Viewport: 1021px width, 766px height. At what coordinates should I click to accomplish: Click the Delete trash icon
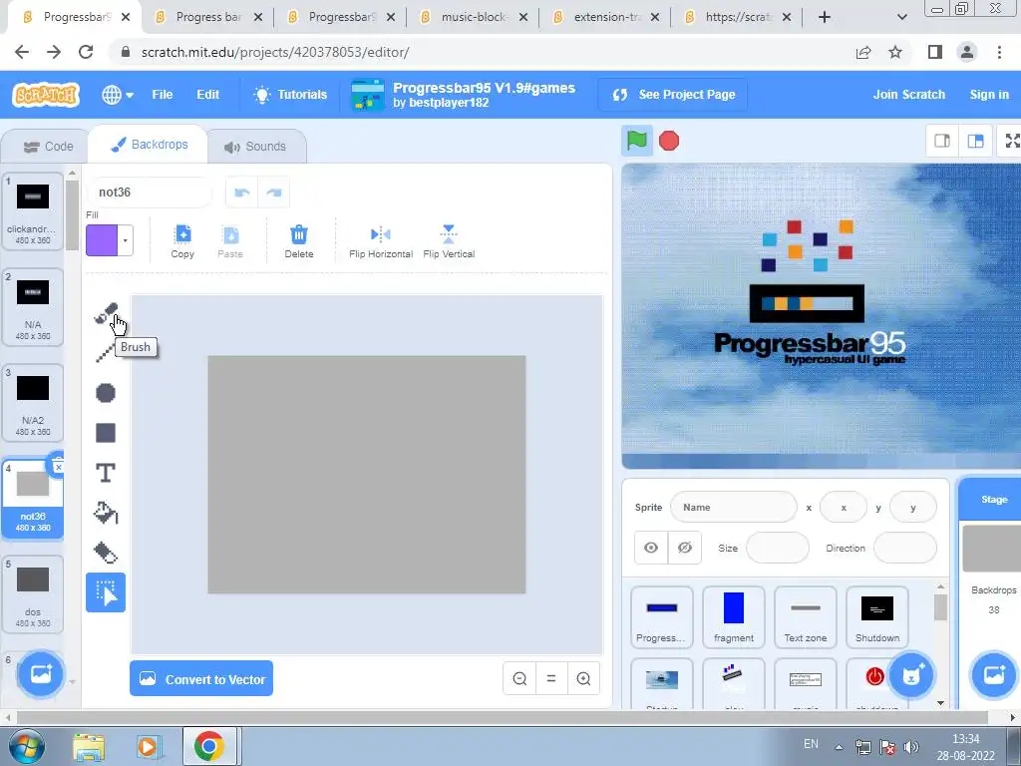[x=299, y=241]
